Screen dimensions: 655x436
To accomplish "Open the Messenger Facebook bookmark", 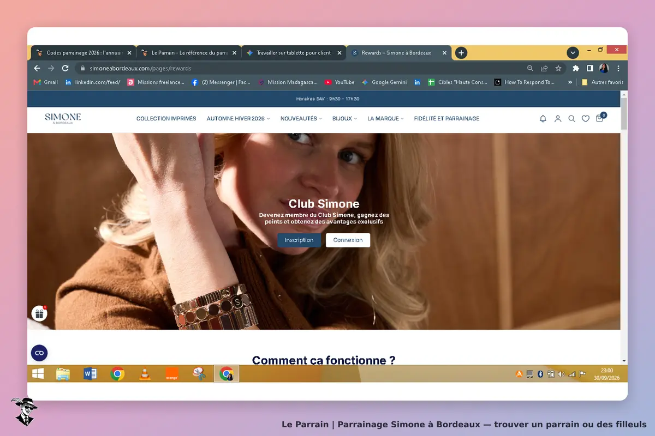I will 221,82.
